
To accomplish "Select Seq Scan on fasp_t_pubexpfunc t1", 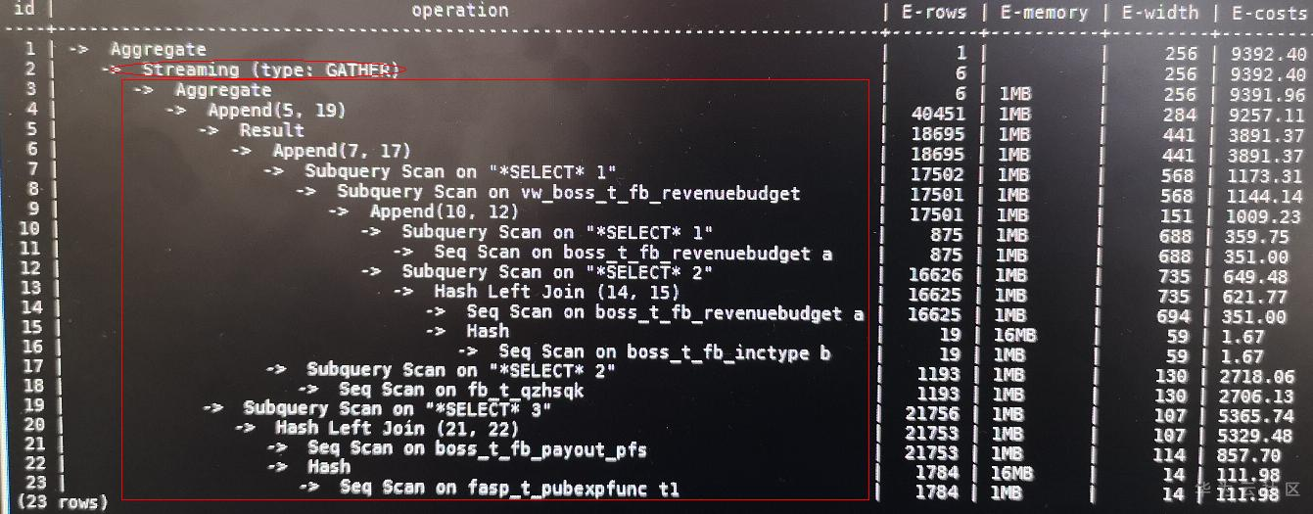I will tap(509, 488).
